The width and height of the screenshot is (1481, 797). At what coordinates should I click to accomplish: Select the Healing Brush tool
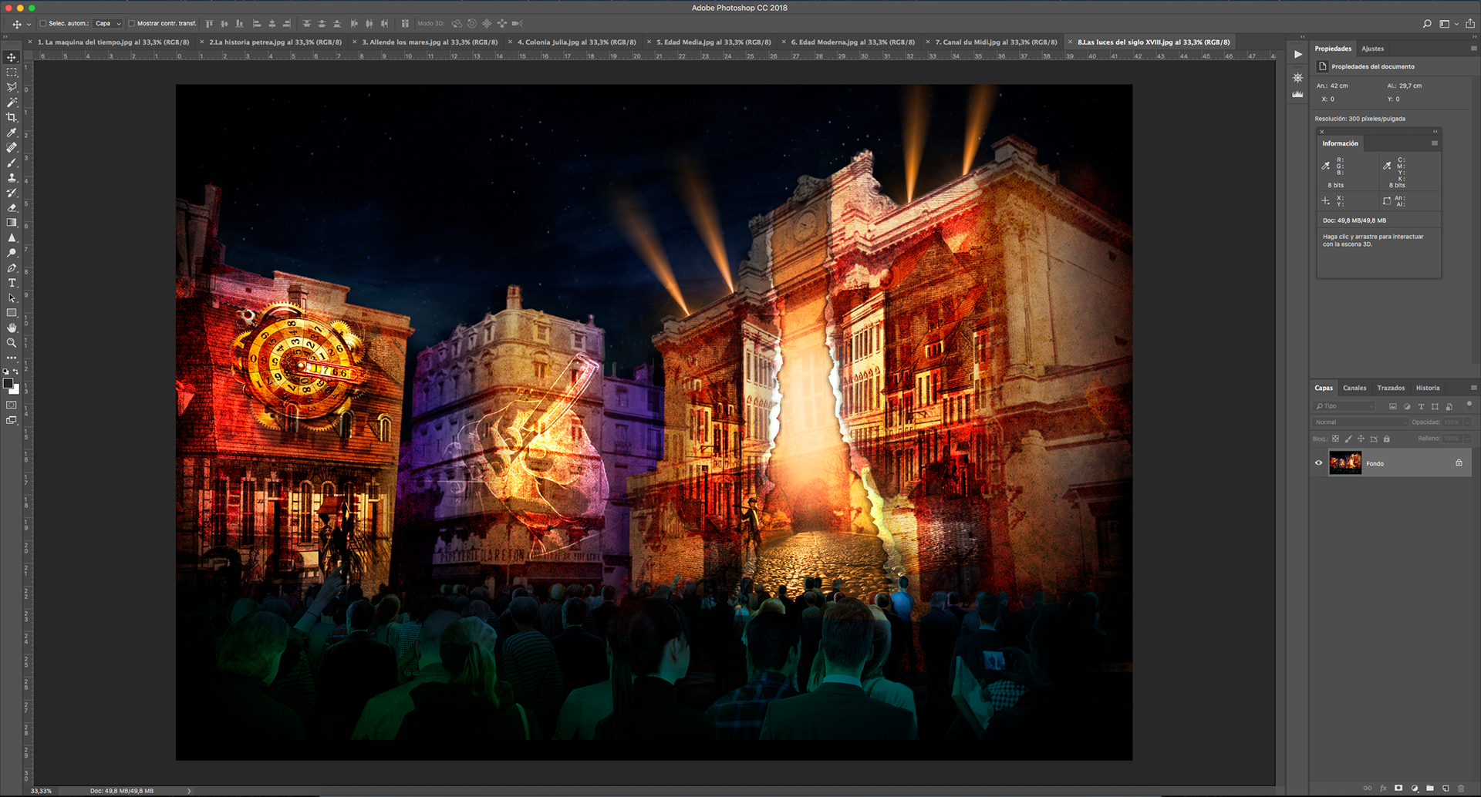pyautogui.click(x=12, y=147)
